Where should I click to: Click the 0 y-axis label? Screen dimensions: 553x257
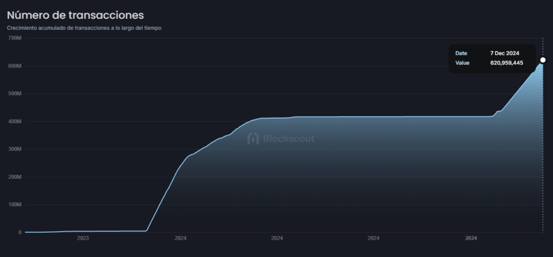pos(19,233)
